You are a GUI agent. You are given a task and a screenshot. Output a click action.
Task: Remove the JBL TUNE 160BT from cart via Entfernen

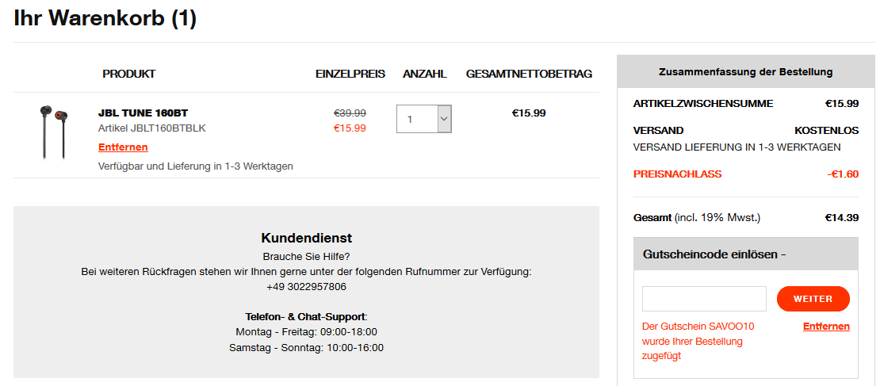tap(123, 147)
